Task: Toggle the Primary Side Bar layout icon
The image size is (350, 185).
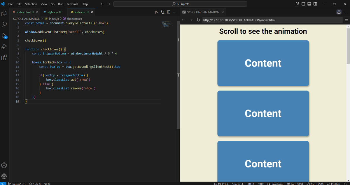Action: pos(303,4)
